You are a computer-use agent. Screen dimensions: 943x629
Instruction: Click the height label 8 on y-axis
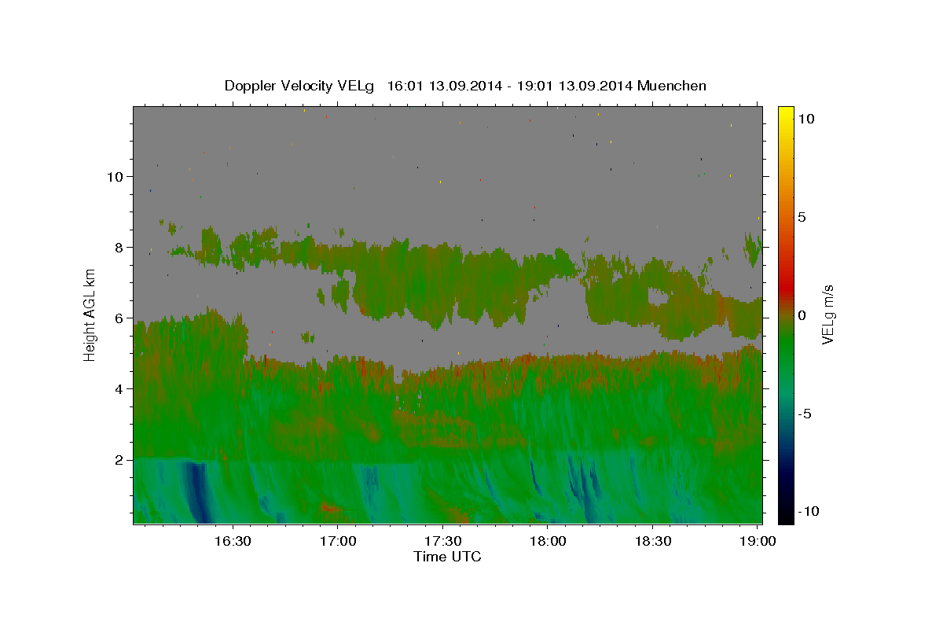(119, 247)
